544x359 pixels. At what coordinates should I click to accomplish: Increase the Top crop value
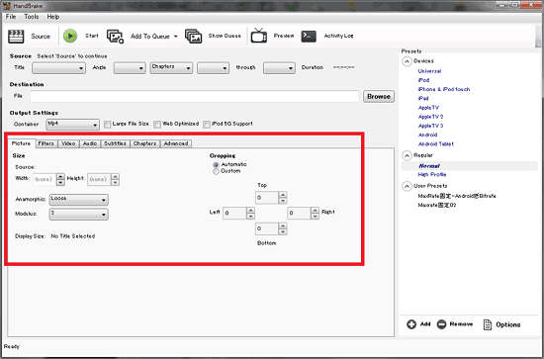pyautogui.click(x=283, y=195)
